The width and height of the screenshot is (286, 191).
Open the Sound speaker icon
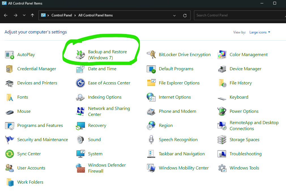[80, 140]
